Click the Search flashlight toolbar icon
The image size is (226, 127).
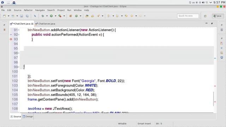[x=98, y=16]
